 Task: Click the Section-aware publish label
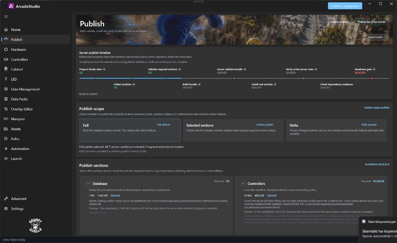(377, 108)
